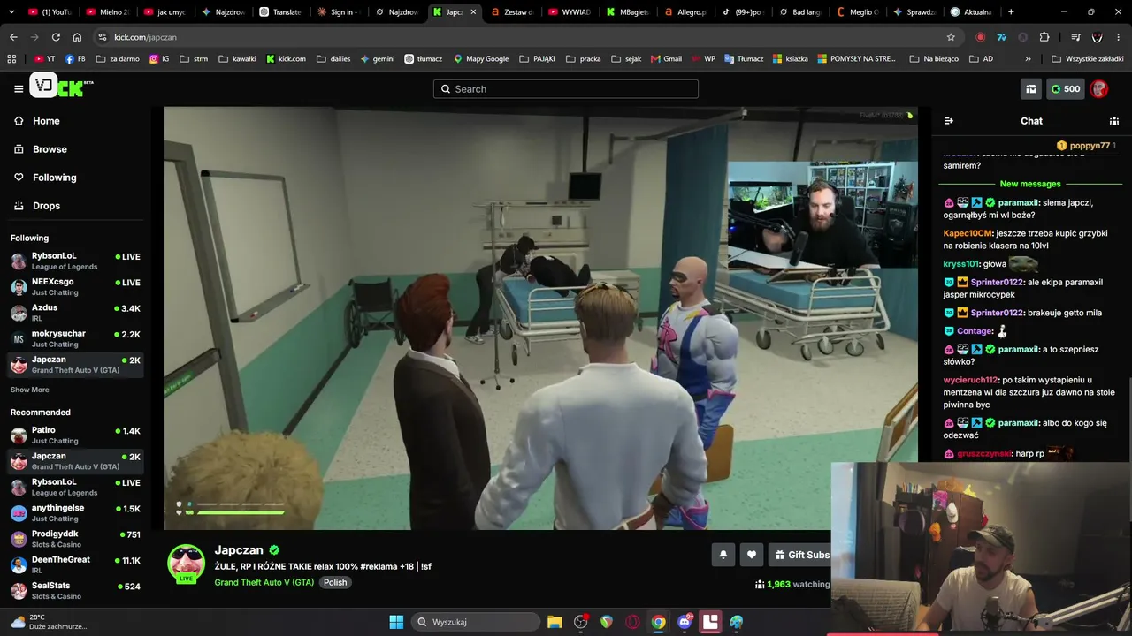Viewport: 1132px width, 636px height.
Task: Open Prodigyddk Slots & Casino channel
Action: point(75,539)
